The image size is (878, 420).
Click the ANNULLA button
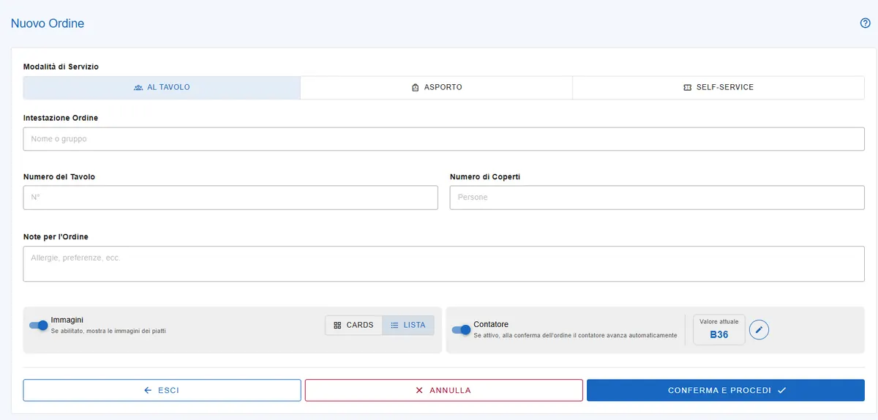pyautogui.click(x=444, y=390)
